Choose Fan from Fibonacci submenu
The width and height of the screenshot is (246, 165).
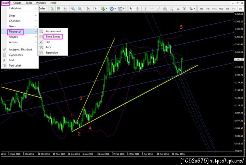pos(53,42)
